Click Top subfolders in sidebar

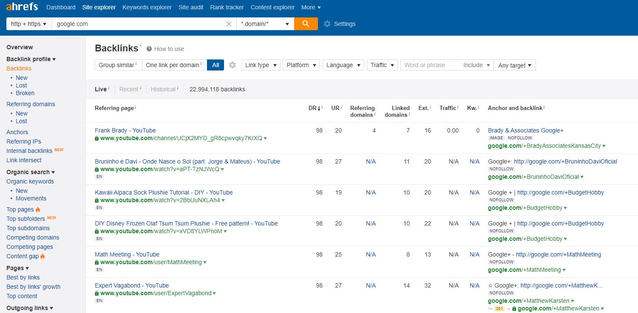coord(26,219)
